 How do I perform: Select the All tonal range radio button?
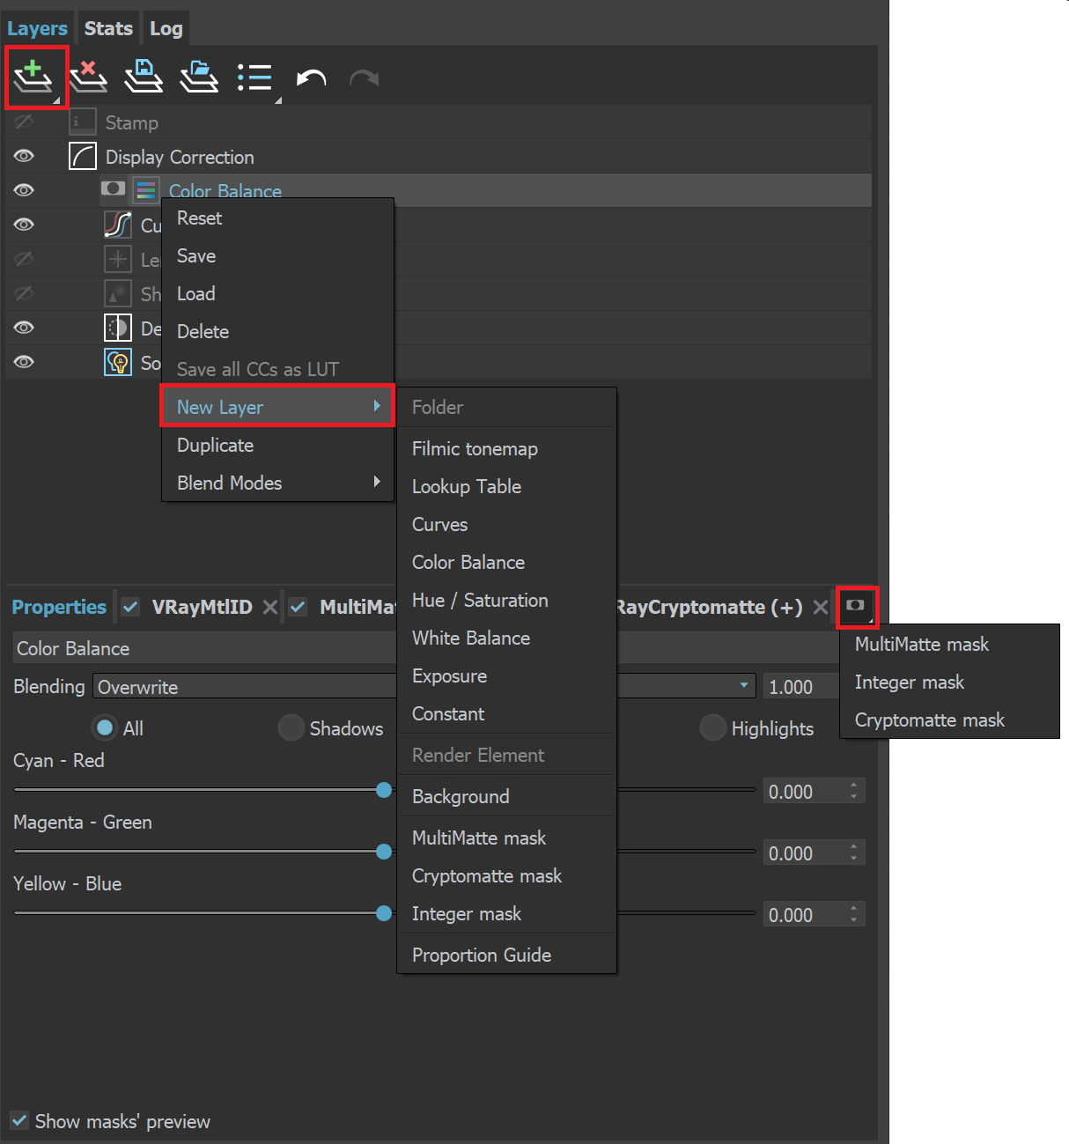[x=105, y=727]
